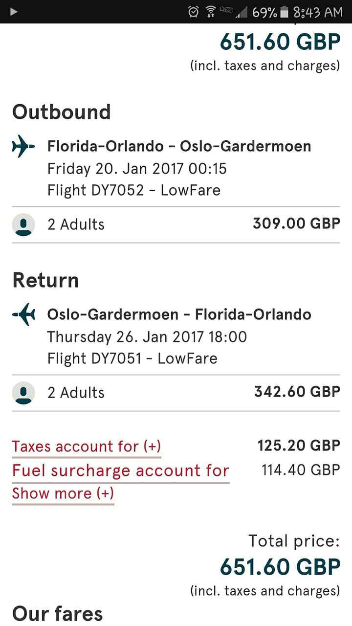Tap the Wi-Fi status bar icon
The height and width of the screenshot is (626, 352).
tap(211, 12)
